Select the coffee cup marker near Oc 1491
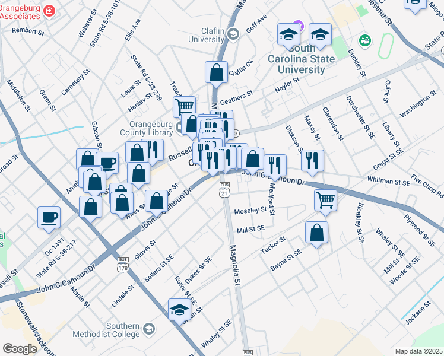 [49, 219]
